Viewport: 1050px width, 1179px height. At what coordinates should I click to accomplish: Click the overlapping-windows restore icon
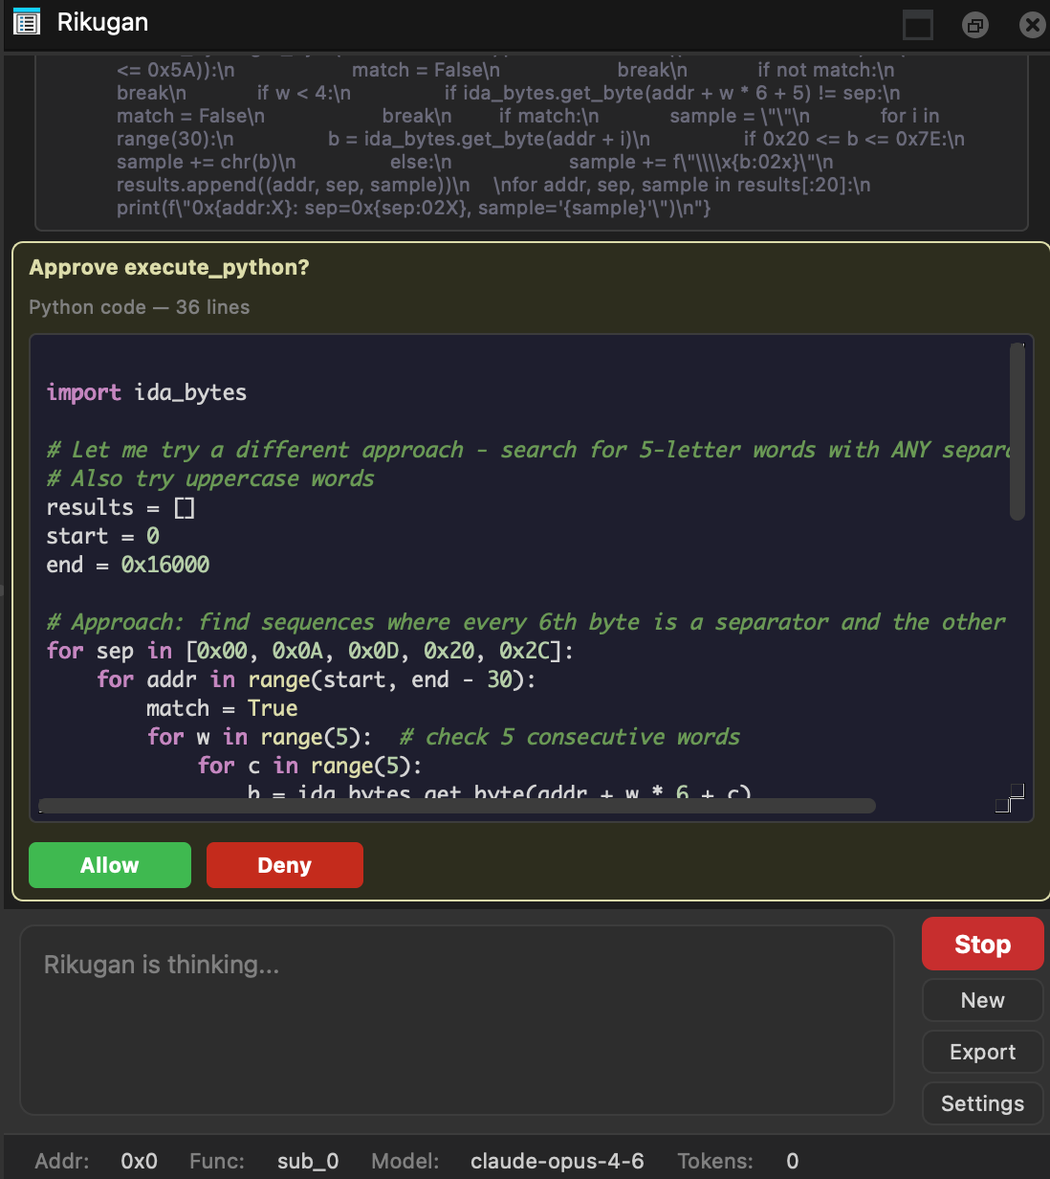coord(974,26)
